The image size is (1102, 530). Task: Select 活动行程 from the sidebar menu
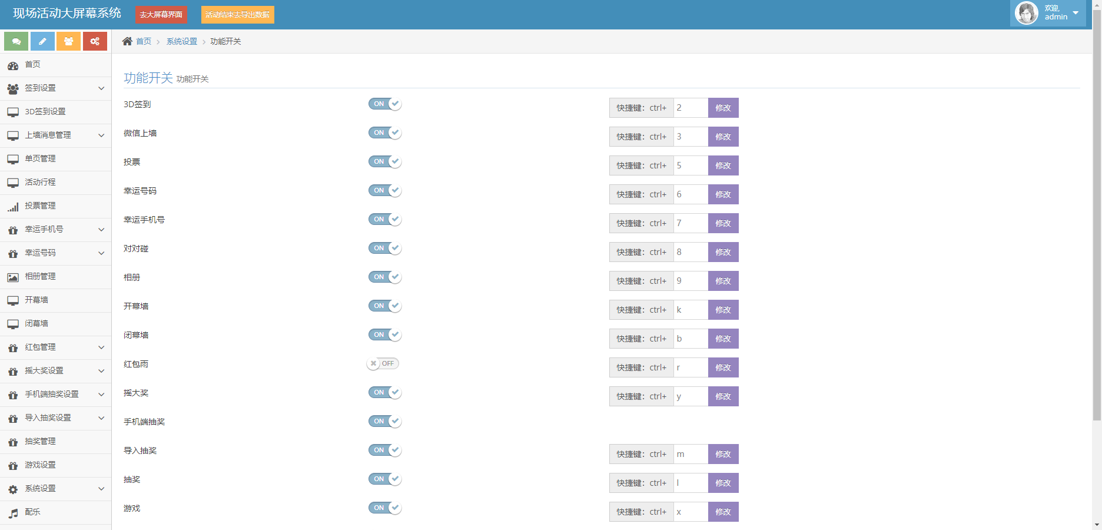[x=40, y=183]
